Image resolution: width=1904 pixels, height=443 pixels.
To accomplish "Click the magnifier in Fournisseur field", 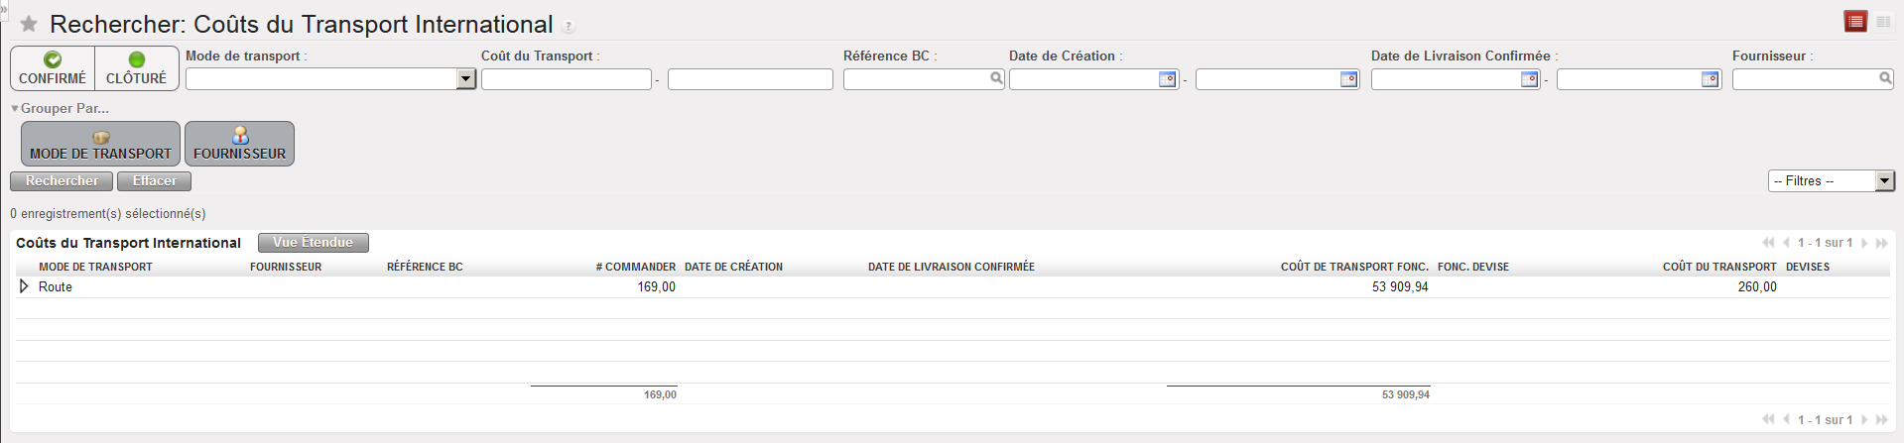I will click(x=1885, y=78).
